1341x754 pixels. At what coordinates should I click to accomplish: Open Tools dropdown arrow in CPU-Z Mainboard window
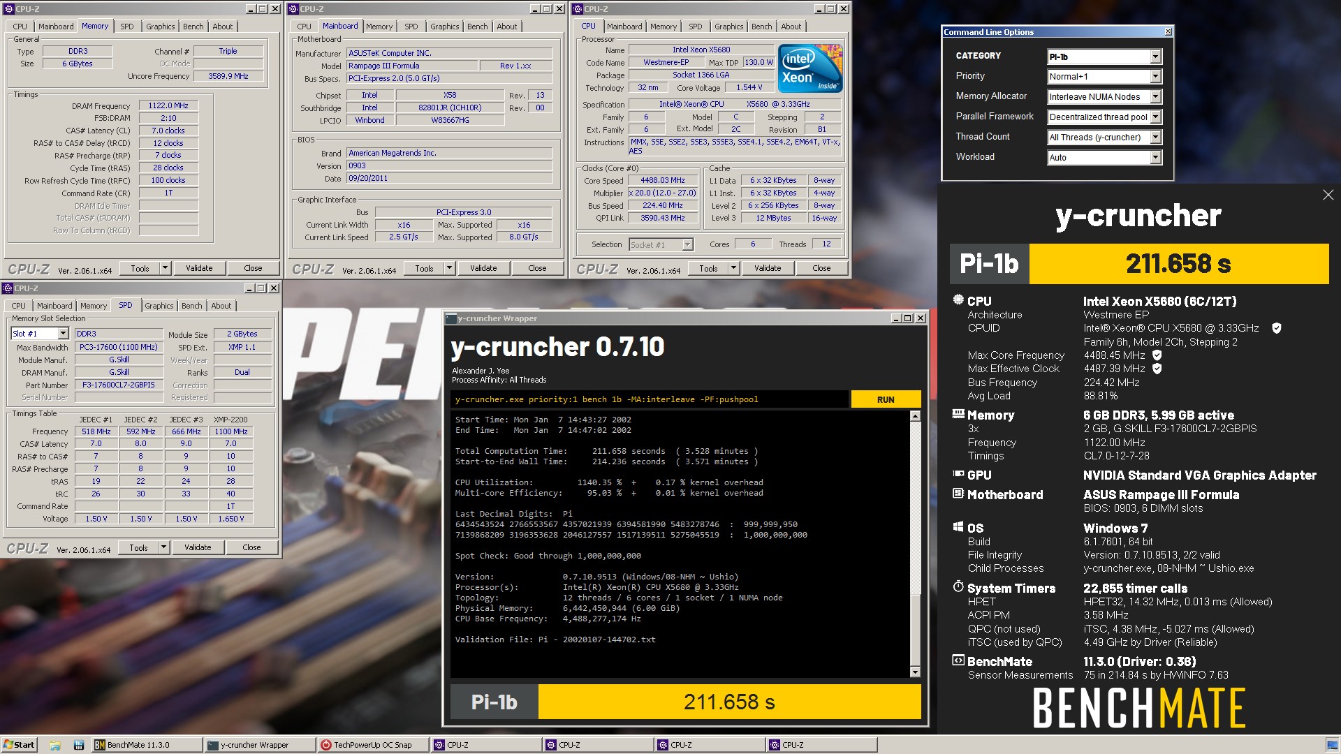[x=450, y=268]
